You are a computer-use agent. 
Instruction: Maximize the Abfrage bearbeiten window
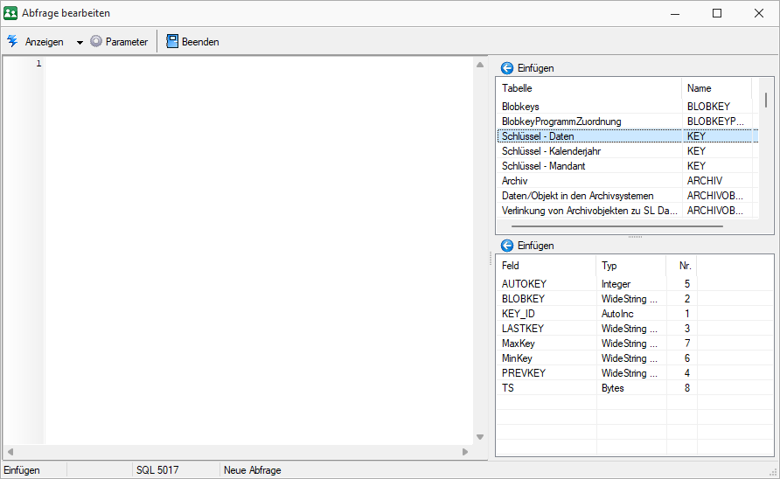click(x=716, y=13)
